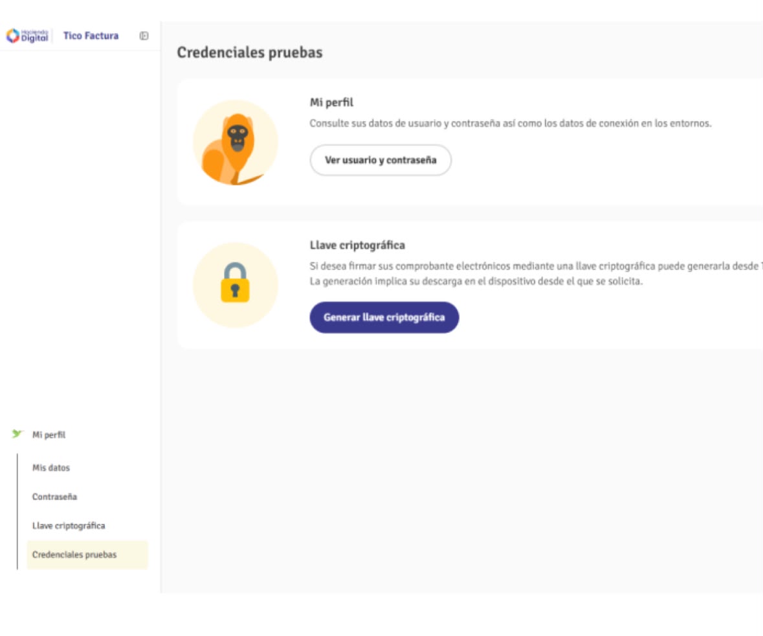Open Contraseña sidebar item

click(54, 497)
